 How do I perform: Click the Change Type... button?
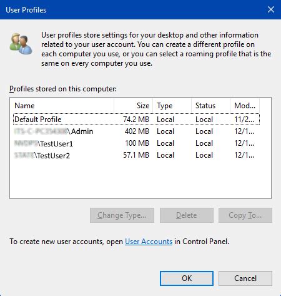tap(122, 215)
